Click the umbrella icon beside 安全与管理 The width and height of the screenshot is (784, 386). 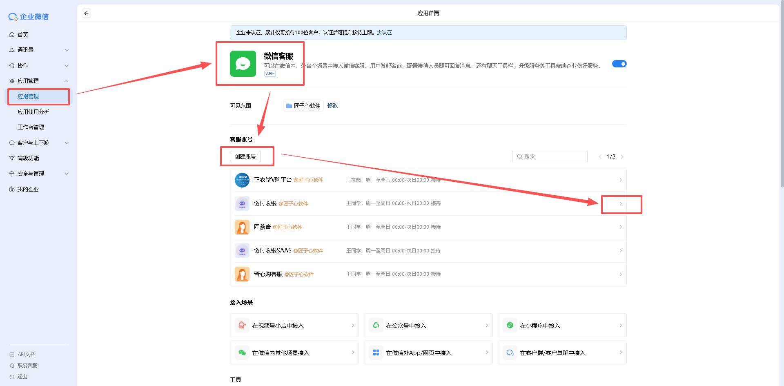[x=12, y=174]
